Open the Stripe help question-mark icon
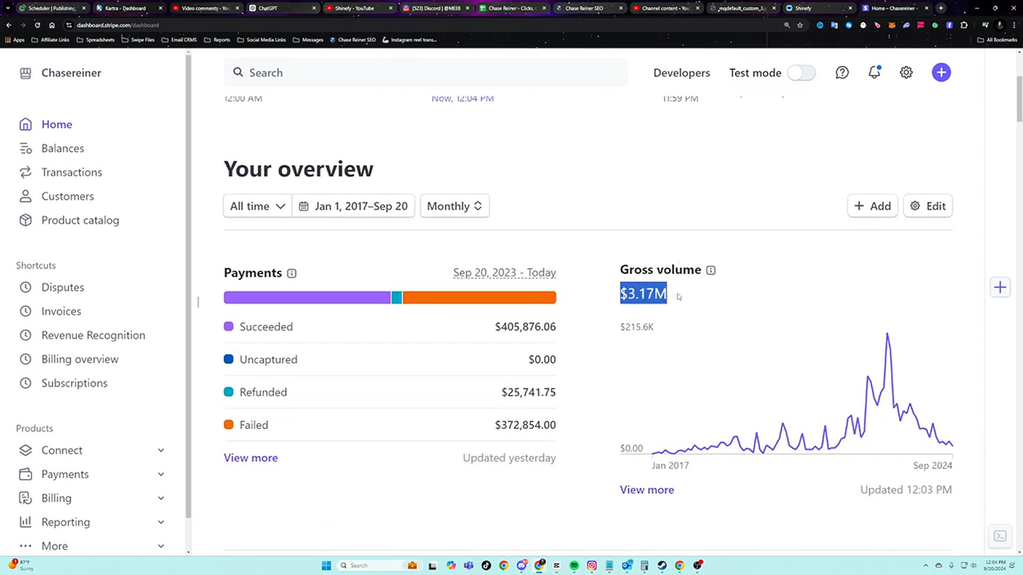The image size is (1023, 575). [x=842, y=72]
